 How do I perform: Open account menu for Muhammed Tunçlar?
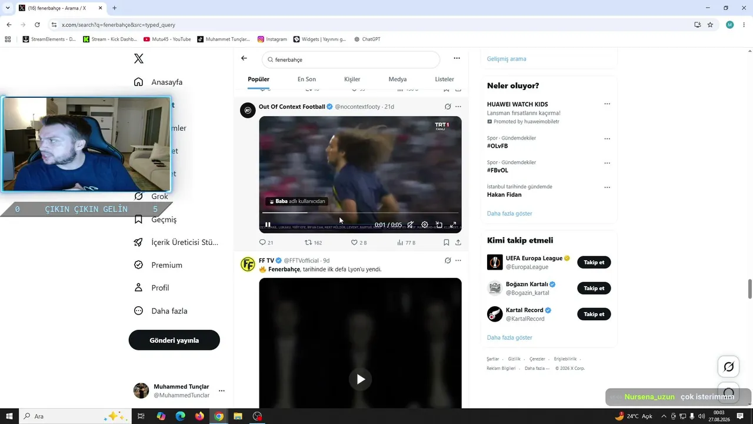coord(179,390)
